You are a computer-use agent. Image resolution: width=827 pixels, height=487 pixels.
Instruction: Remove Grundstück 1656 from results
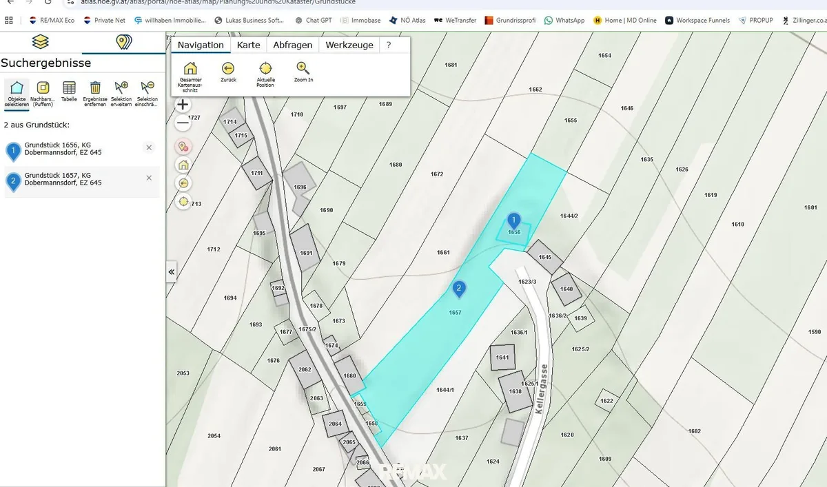click(x=149, y=147)
